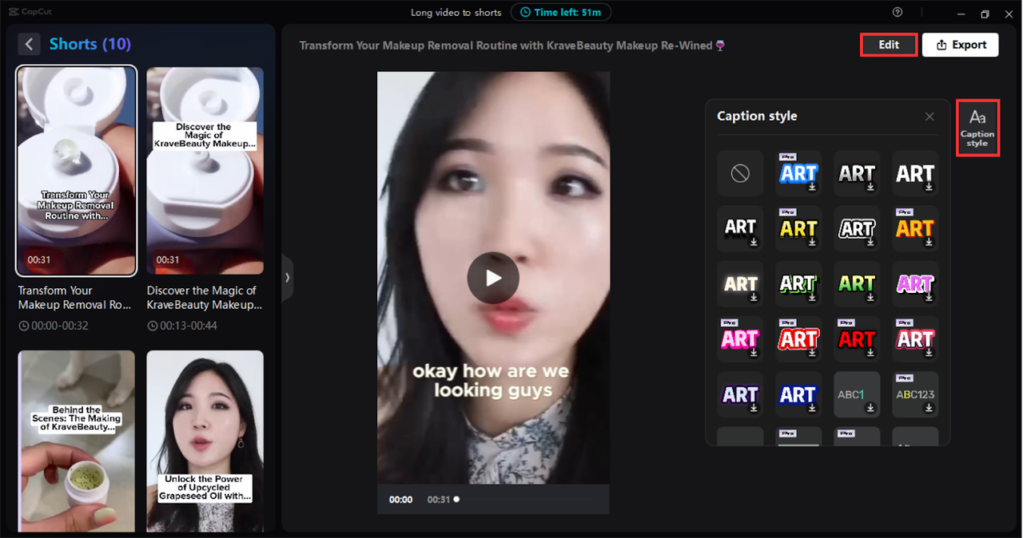1023x538 pixels.
Task: Play the video preview
Action: pyautogui.click(x=493, y=278)
